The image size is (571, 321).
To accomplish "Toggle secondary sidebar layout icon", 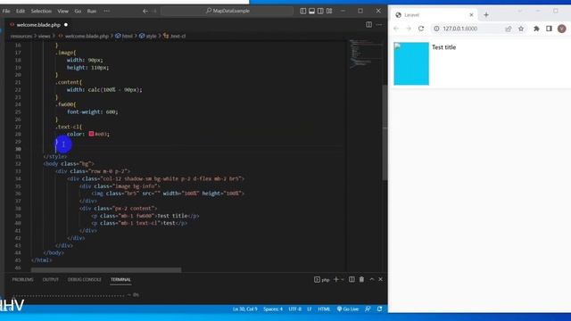I will (320, 11).
